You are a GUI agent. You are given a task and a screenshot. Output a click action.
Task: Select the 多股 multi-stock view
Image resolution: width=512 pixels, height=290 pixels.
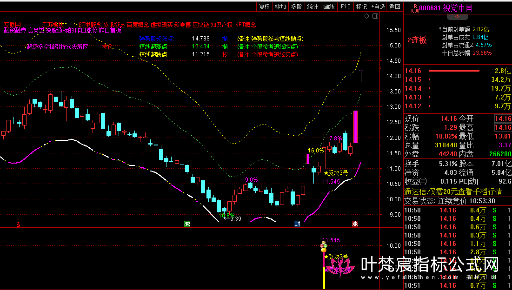click(x=296, y=7)
